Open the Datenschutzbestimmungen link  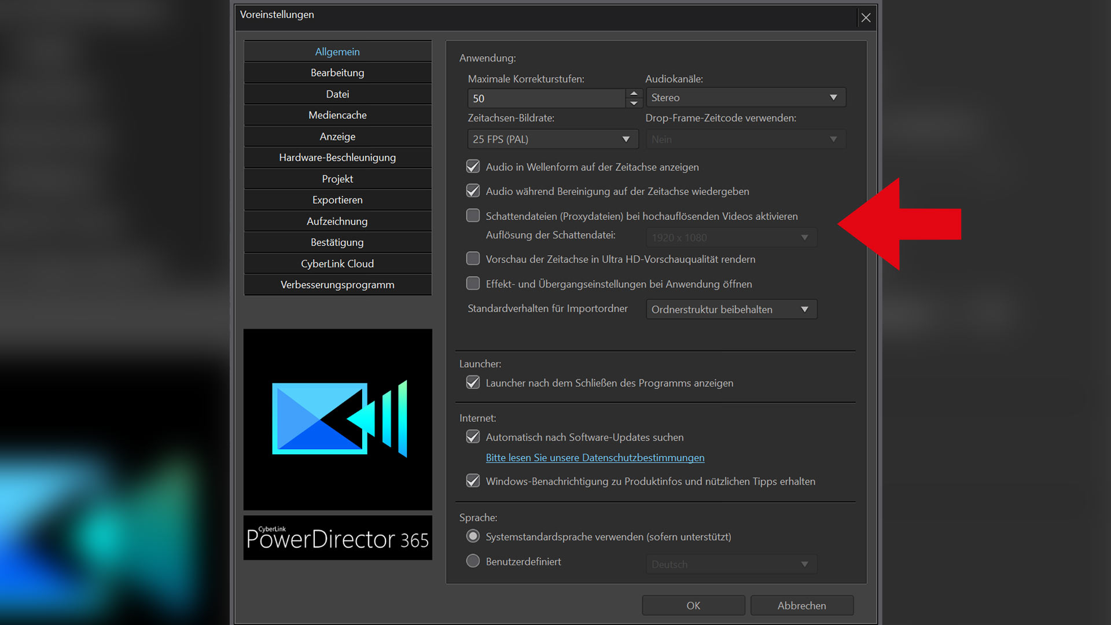point(595,458)
